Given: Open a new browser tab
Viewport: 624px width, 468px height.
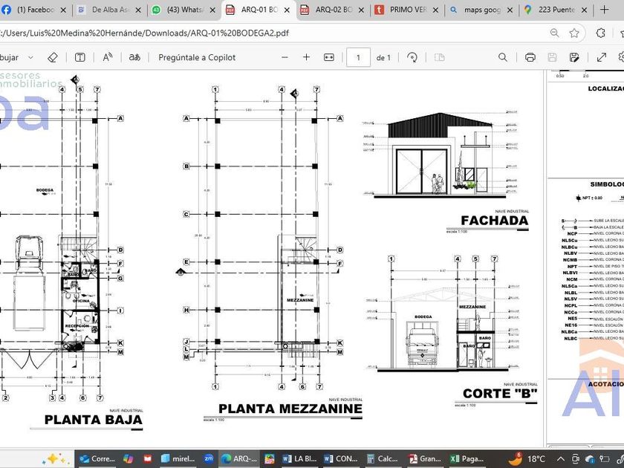Looking at the screenshot, I should 605,10.
